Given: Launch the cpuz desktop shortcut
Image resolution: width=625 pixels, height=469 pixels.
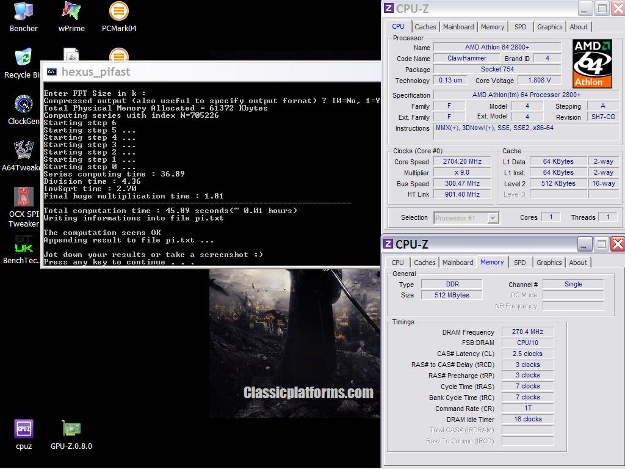Looking at the screenshot, I should (24, 435).
